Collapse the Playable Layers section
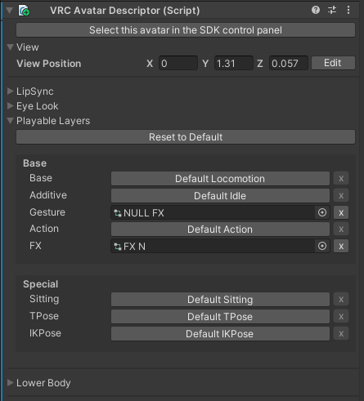The width and height of the screenshot is (364, 401). coord(11,121)
